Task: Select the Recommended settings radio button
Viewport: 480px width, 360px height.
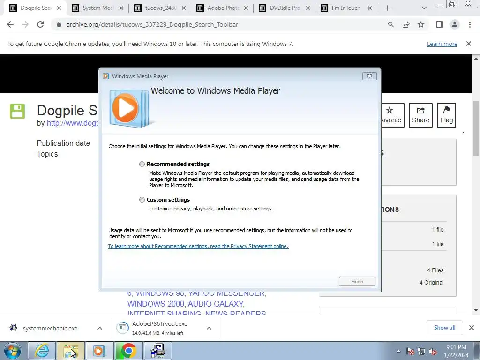Action: [142, 164]
